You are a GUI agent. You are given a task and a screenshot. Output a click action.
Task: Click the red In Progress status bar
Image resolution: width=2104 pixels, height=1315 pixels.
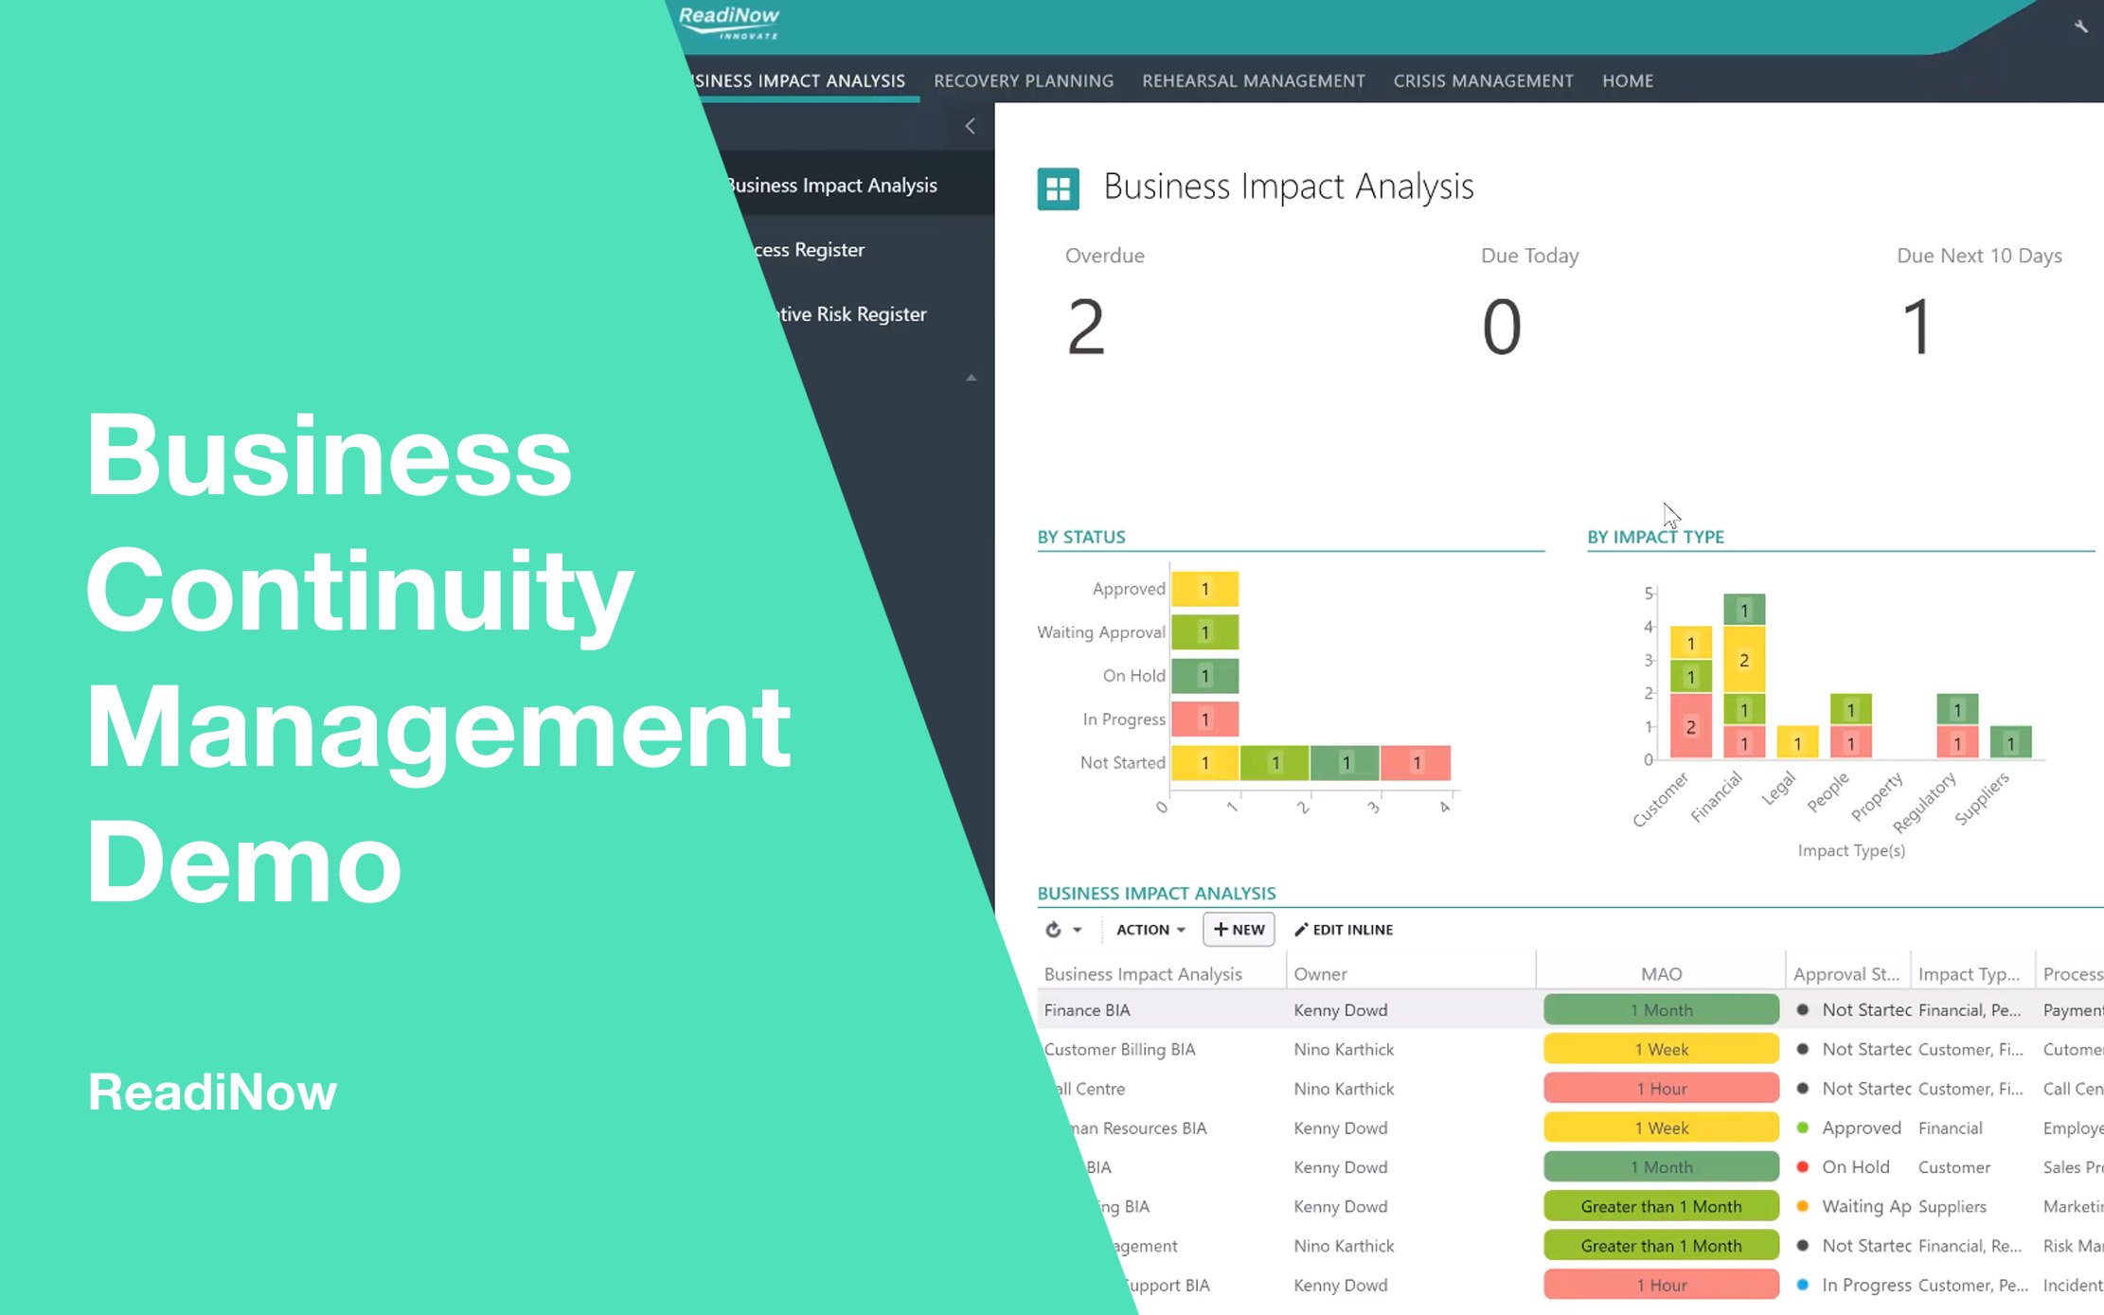[1204, 720]
